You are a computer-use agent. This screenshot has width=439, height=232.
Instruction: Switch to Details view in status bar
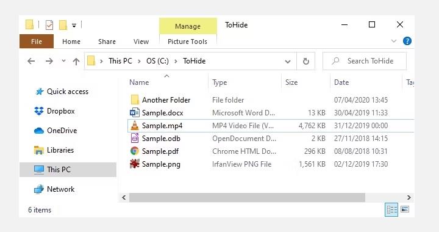pyautogui.click(x=391, y=209)
